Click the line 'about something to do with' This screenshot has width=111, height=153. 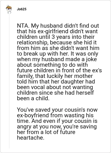(x=52, y=65)
